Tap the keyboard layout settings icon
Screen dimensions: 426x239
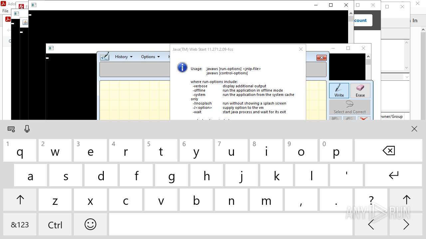(11, 129)
